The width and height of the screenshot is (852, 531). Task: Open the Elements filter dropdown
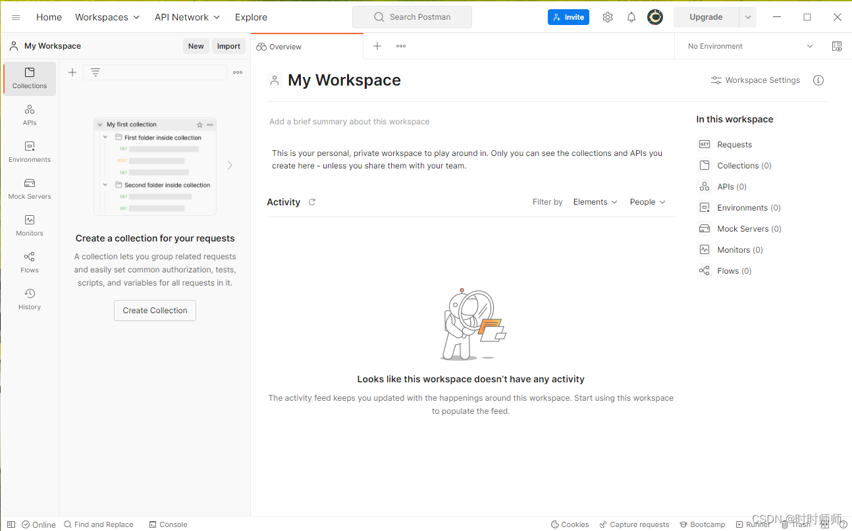pyautogui.click(x=595, y=202)
